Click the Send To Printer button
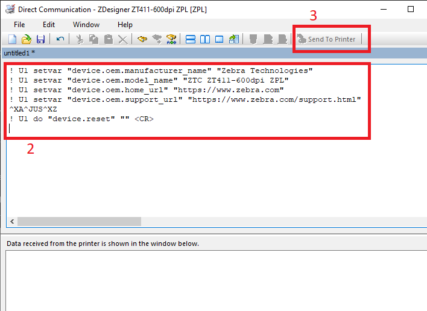 click(326, 39)
